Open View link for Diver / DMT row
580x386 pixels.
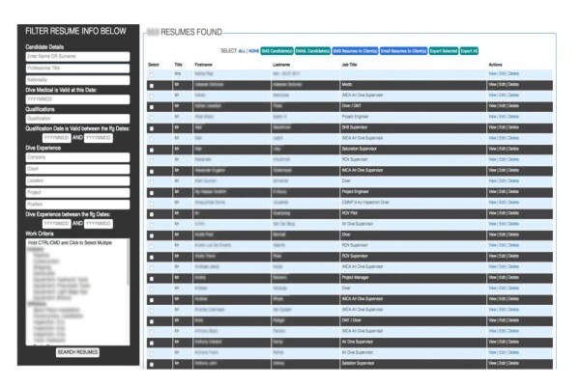click(x=492, y=106)
